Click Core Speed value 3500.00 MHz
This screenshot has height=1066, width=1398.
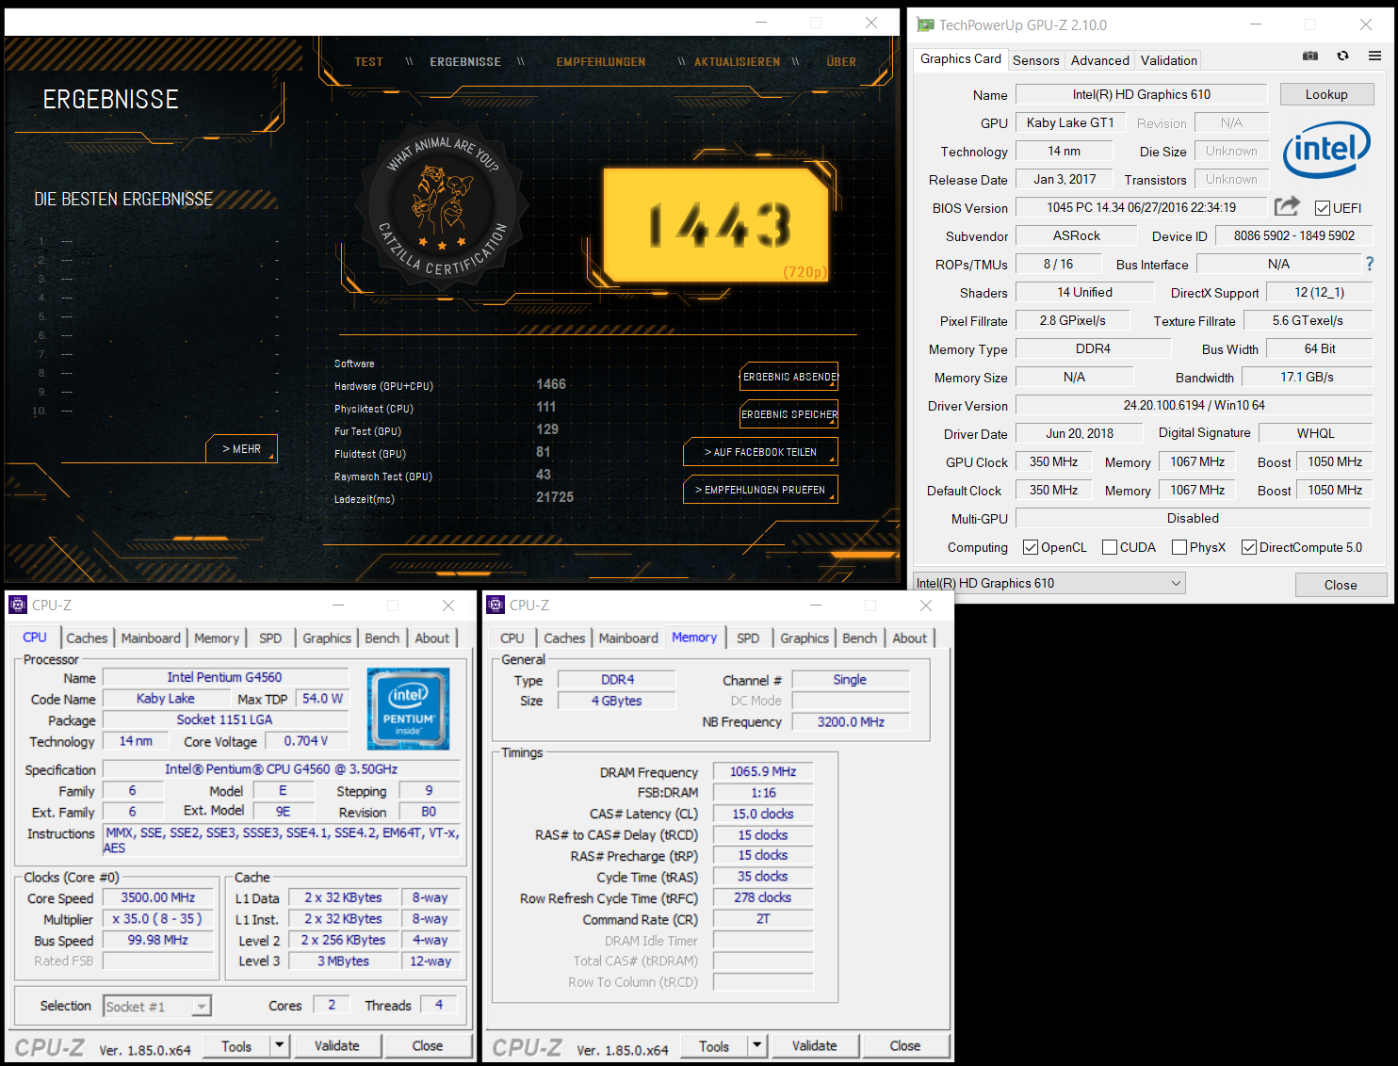(x=158, y=897)
